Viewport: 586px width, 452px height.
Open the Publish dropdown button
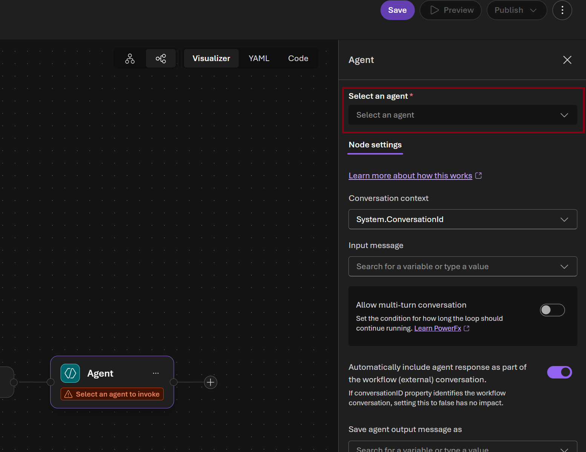[517, 10]
